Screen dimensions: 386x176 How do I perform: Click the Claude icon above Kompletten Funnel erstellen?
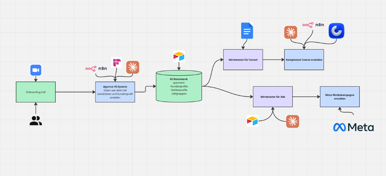tap(290, 32)
